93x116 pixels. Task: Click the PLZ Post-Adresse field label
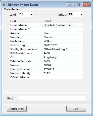[x=26, y=53]
